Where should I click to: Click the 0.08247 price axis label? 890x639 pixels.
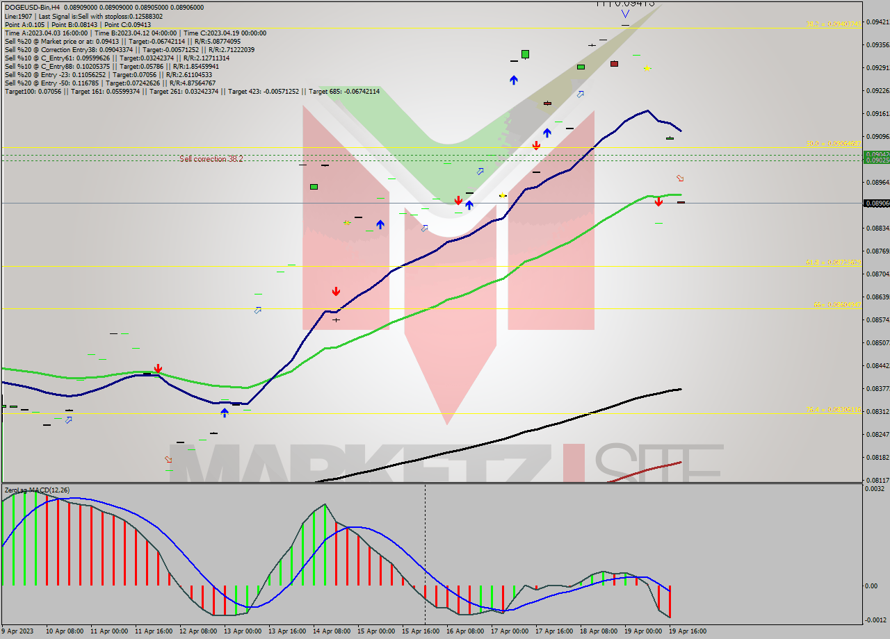coord(878,435)
